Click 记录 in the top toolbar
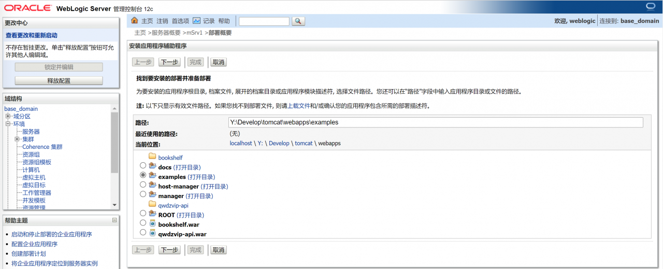This screenshot has height=269, width=663. pos(209,21)
